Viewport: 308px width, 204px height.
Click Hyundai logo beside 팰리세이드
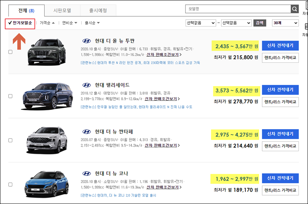click(x=87, y=85)
